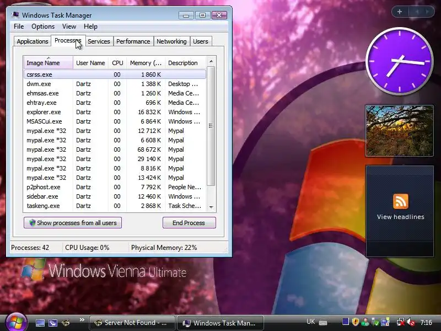Click the CPU Usage: 0% status text
This screenshot has width=441, height=331.
coord(87,248)
